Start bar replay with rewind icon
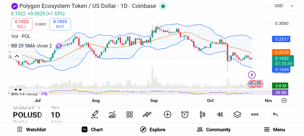 (220, 114)
